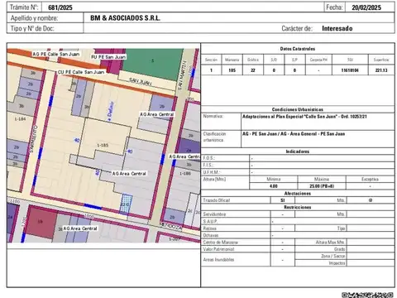Select the maximum height 25.00 (PB+8)

[322, 186]
